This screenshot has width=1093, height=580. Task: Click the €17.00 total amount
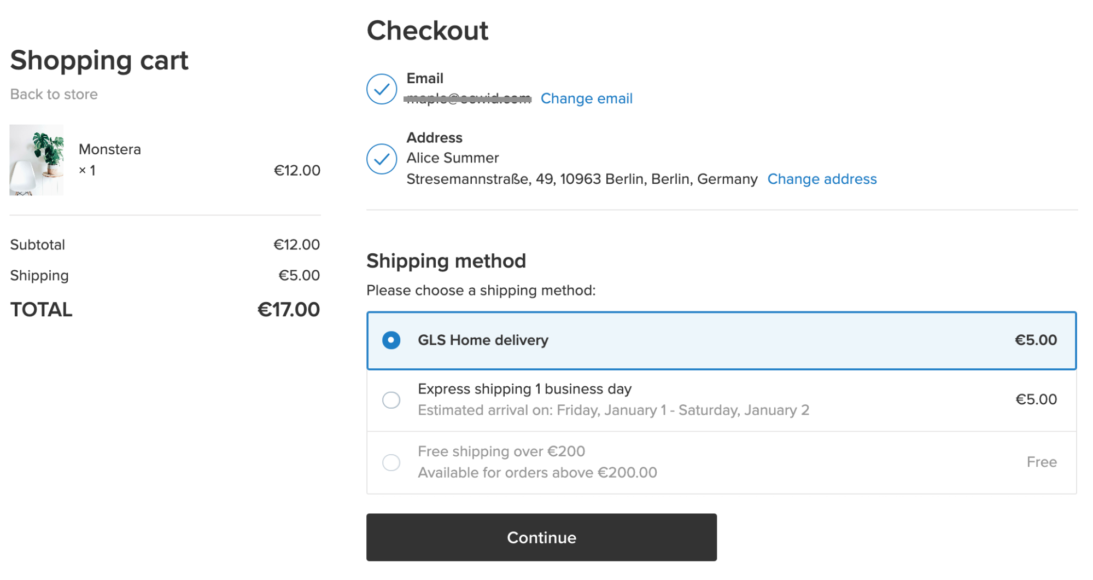[x=288, y=310]
